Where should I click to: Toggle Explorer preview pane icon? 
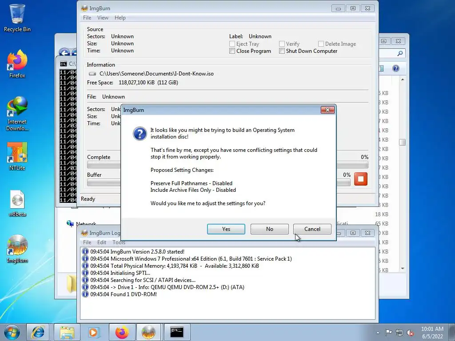pyautogui.click(x=381, y=68)
